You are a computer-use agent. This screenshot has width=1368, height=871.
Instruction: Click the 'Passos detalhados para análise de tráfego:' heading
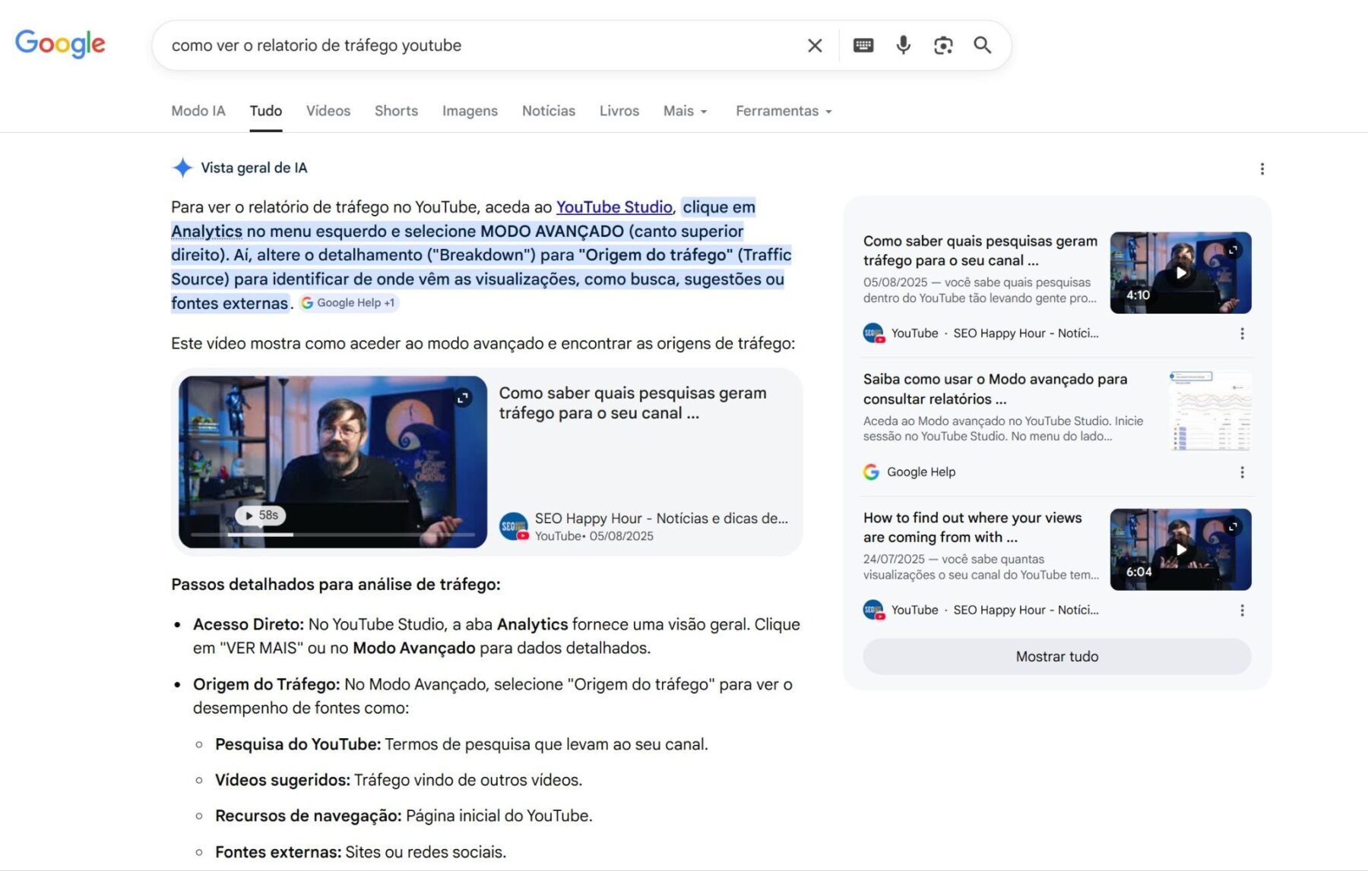point(336,584)
